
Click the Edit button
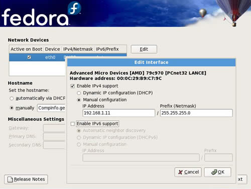[144, 49]
